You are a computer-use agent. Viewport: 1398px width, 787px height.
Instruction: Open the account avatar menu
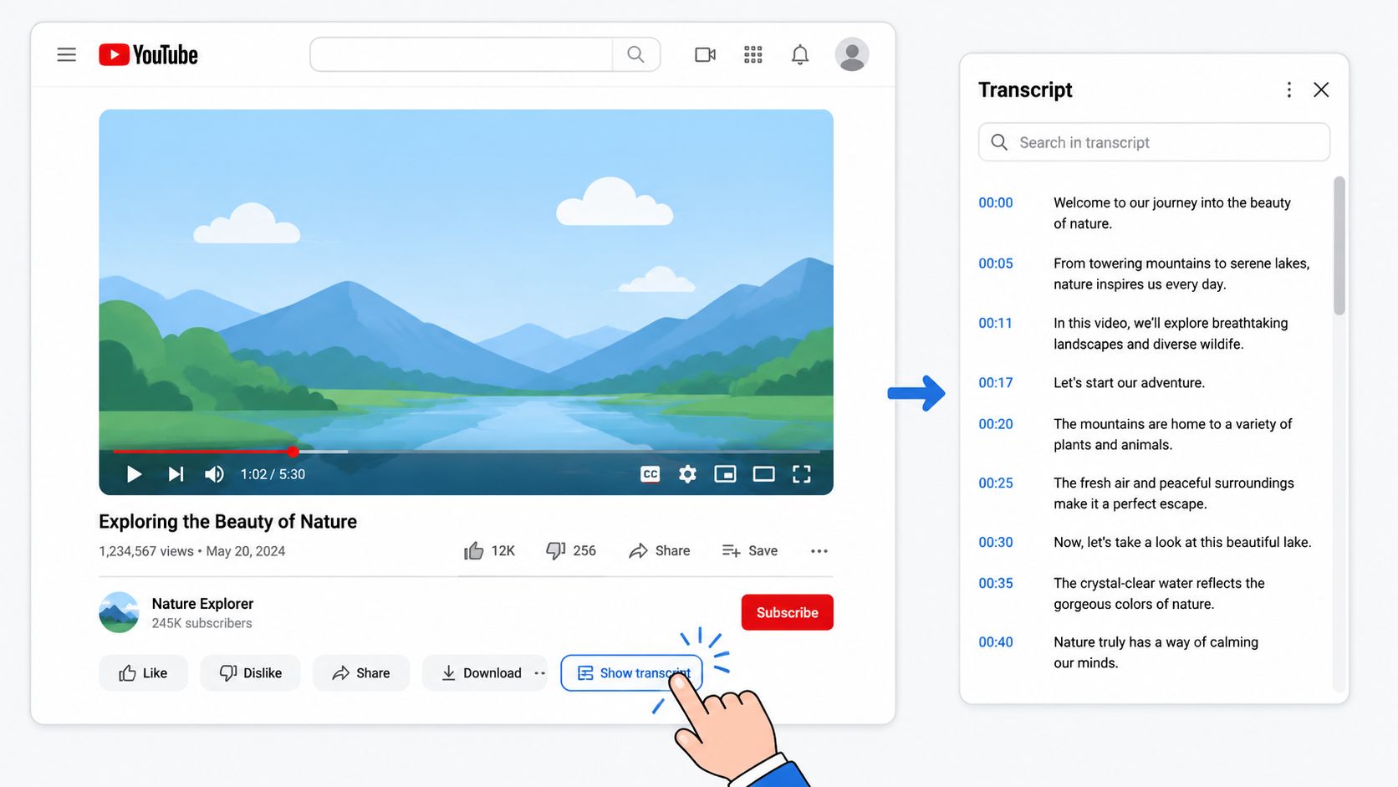851,54
